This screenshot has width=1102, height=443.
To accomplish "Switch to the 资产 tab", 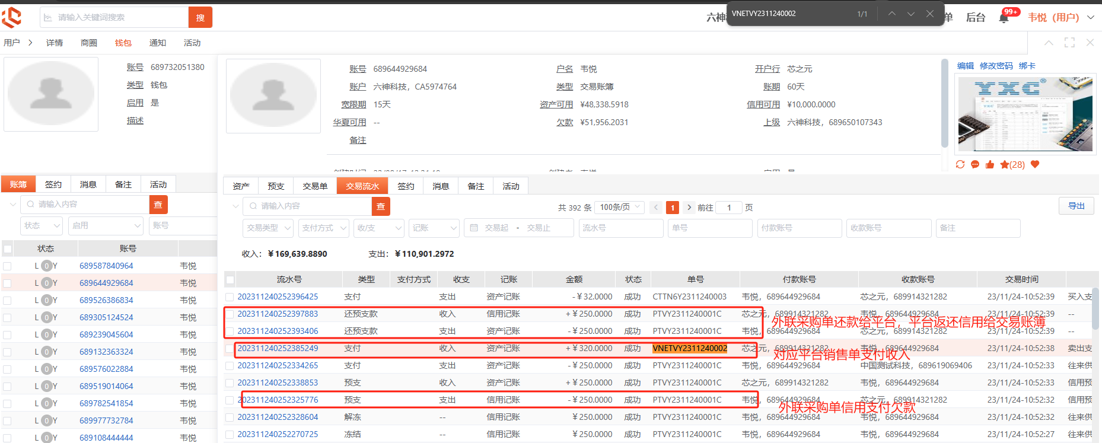I will point(241,186).
